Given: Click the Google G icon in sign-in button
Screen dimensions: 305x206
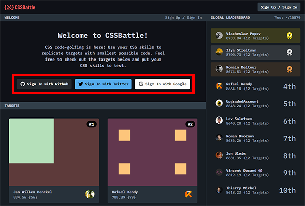Looking at the screenshot, I should pos(141,84).
